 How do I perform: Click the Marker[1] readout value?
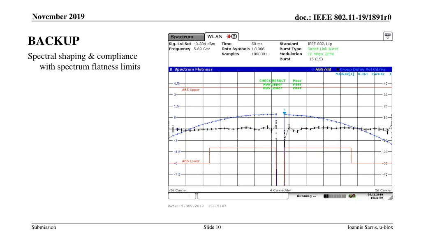tap(363, 74)
